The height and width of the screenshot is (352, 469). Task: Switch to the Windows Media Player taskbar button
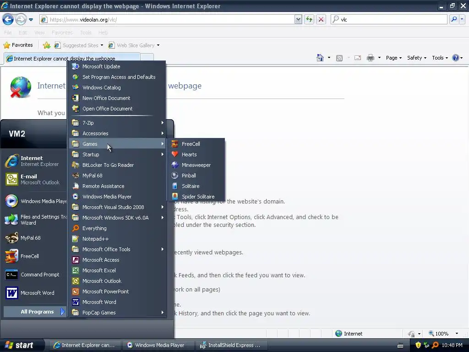158,345
